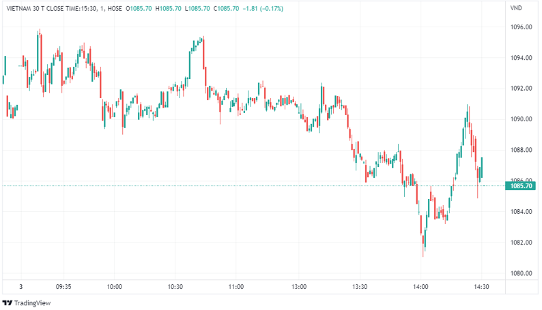Click the VND currency label
Screen dimensions: 542x310
click(x=517, y=8)
